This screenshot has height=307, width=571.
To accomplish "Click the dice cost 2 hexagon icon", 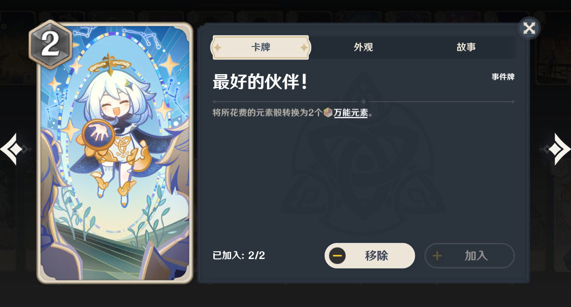I will (50, 45).
